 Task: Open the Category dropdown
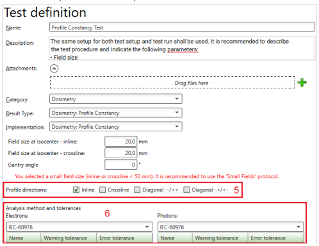click(116, 99)
